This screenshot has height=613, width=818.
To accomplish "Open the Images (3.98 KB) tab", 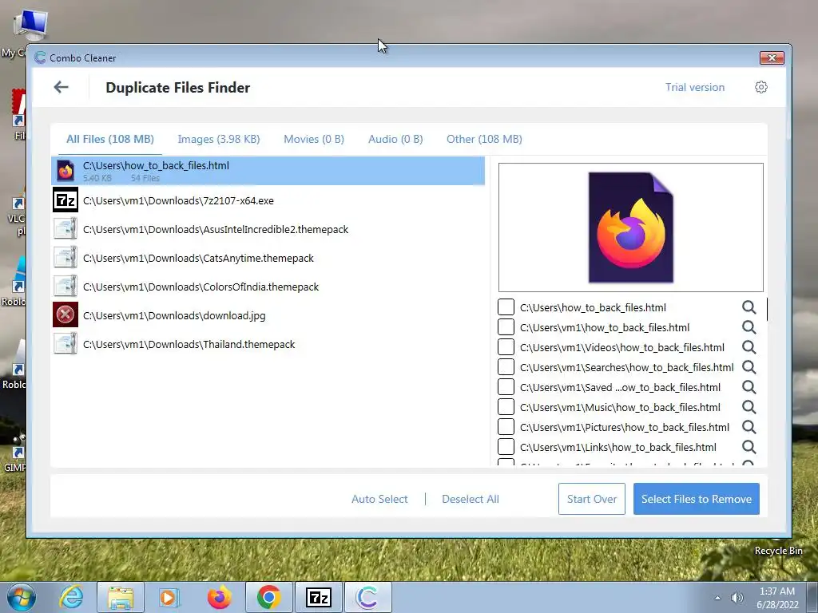I will tap(219, 139).
